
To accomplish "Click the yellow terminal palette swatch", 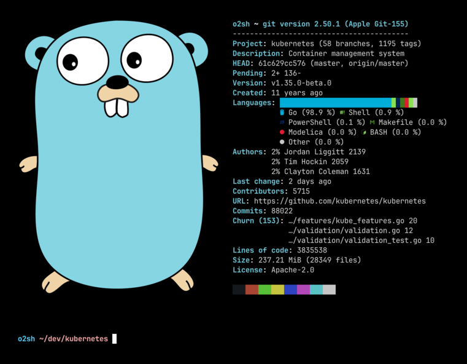I will coord(277,290).
